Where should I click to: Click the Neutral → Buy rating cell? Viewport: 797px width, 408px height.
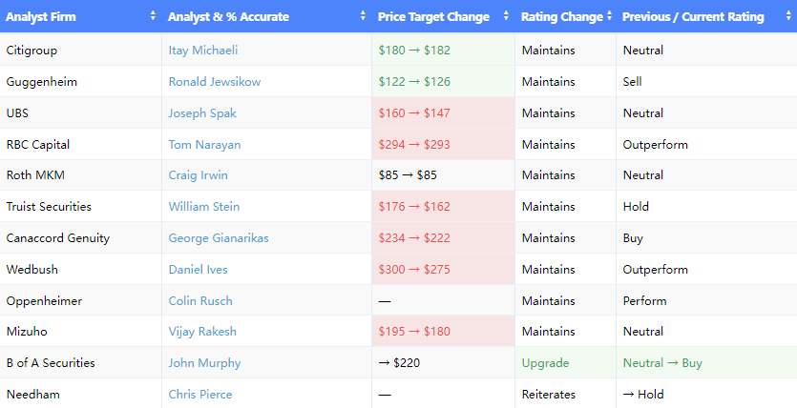point(662,363)
